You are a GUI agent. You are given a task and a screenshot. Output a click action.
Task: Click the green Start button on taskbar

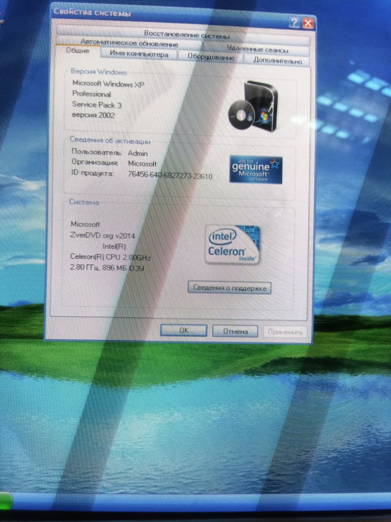tap(5, 500)
